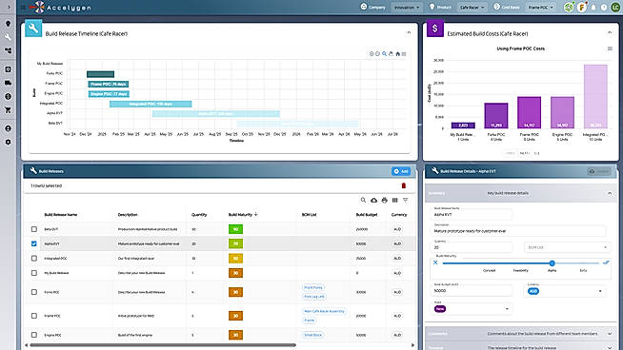Click the green circular status icon in header
This screenshot has width=623, height=350.
[569, 8]
